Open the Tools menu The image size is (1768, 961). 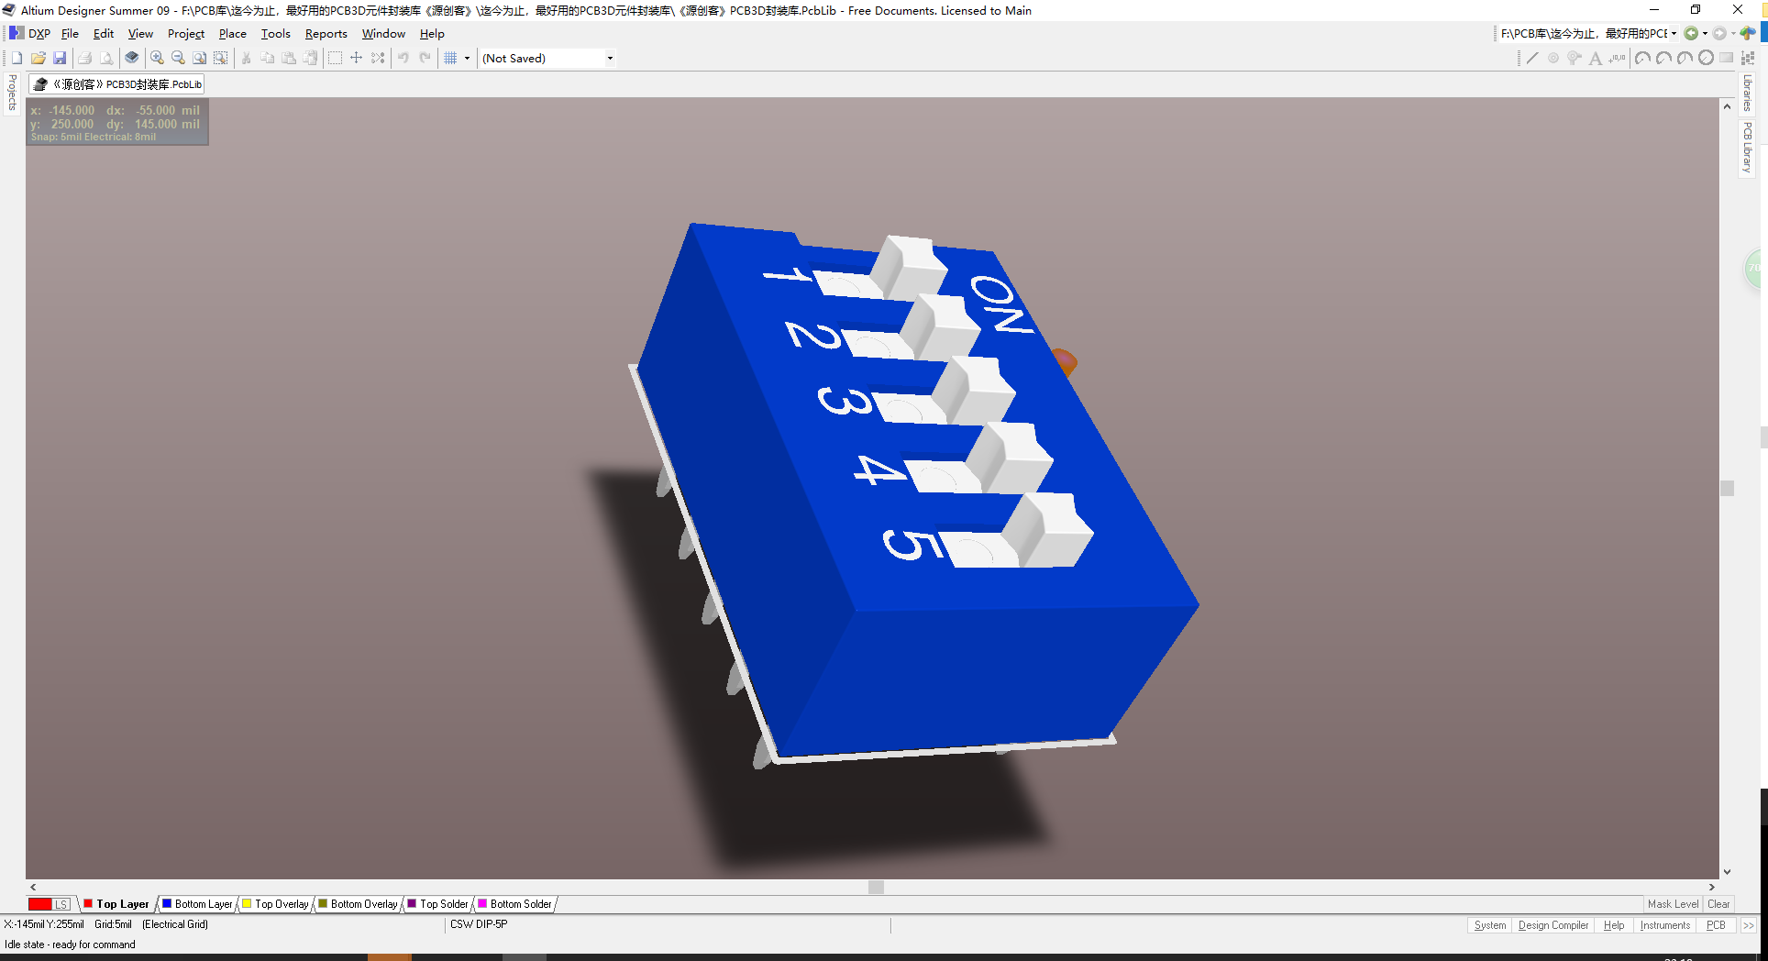pos(275,34)
